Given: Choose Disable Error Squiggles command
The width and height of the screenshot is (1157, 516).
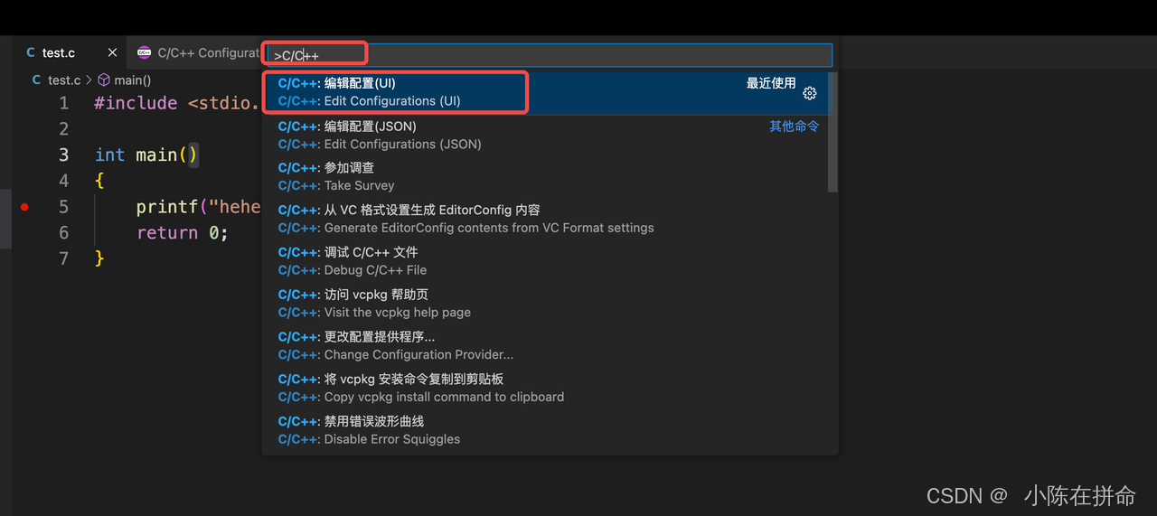Looking at the screenshot, I should tap(545, 430).
